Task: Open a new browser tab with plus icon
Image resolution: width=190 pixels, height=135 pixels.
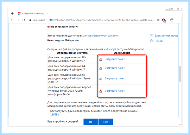Action: (12, 13)
